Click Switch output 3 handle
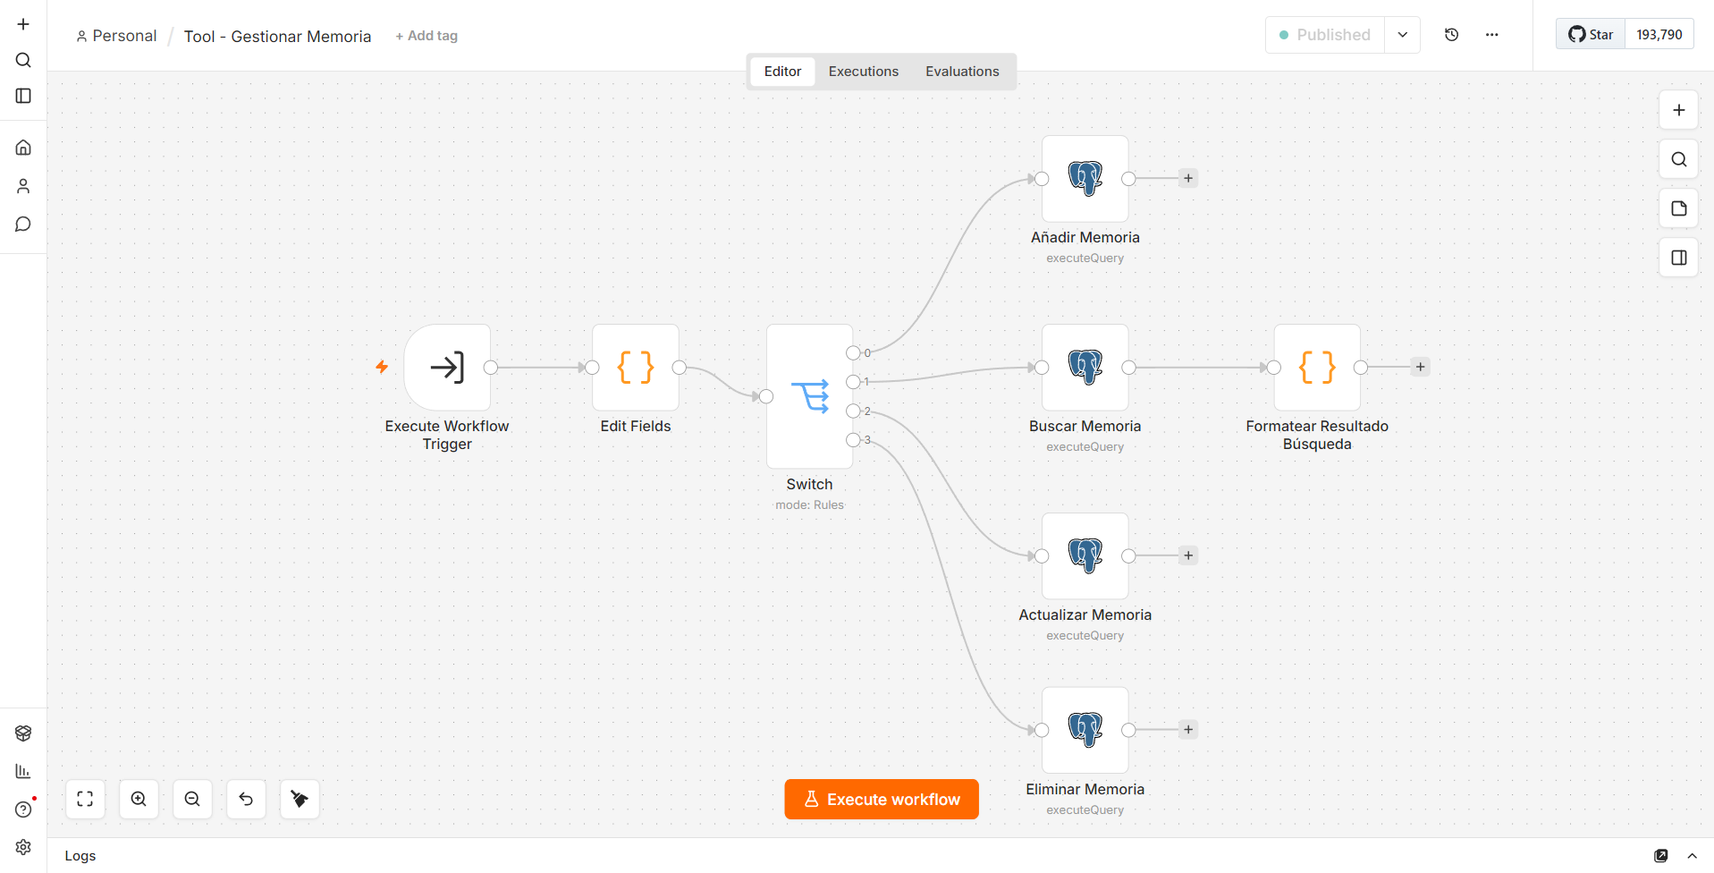The image size is (1714, 873). [x=853, y=440]
